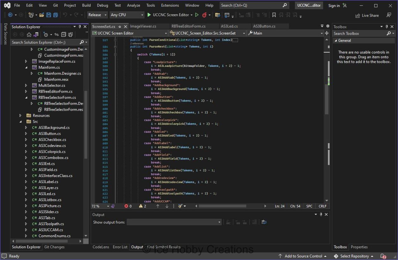Screen dimensions: 398x260
Task: Collapse All in Solution Explorer toolbar
Action: point(63,35)
